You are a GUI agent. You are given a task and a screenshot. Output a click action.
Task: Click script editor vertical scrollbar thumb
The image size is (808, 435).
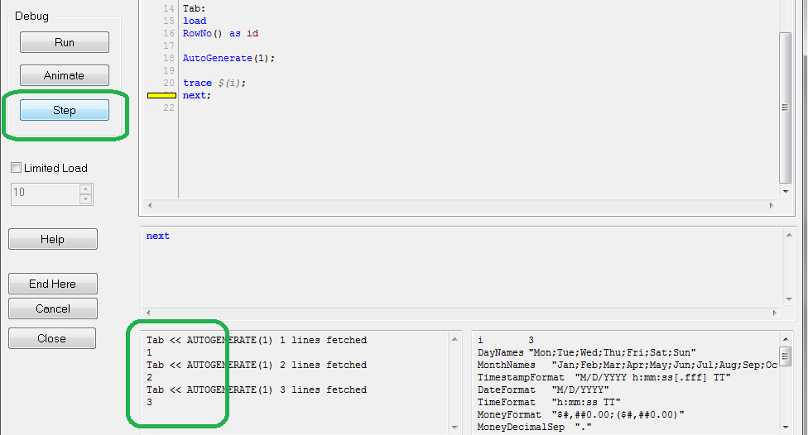click(786, 108)
